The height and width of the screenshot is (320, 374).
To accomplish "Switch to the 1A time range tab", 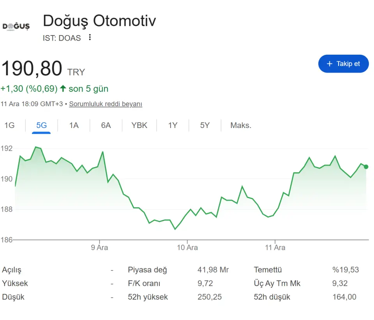I will coord(74,125).
